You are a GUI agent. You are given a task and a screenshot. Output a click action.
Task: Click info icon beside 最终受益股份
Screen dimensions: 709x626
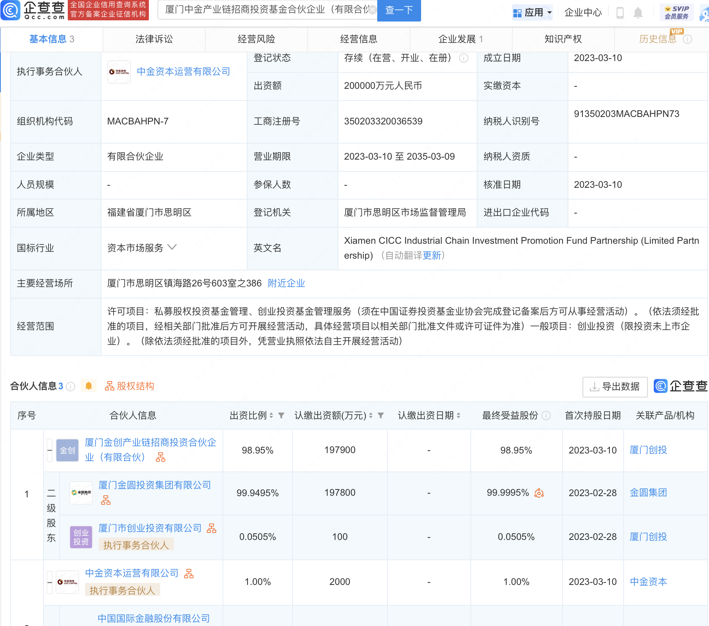tap(546, 416)
